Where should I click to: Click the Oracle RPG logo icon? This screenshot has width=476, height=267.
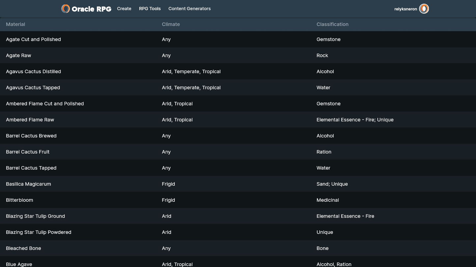click(66, 9)
